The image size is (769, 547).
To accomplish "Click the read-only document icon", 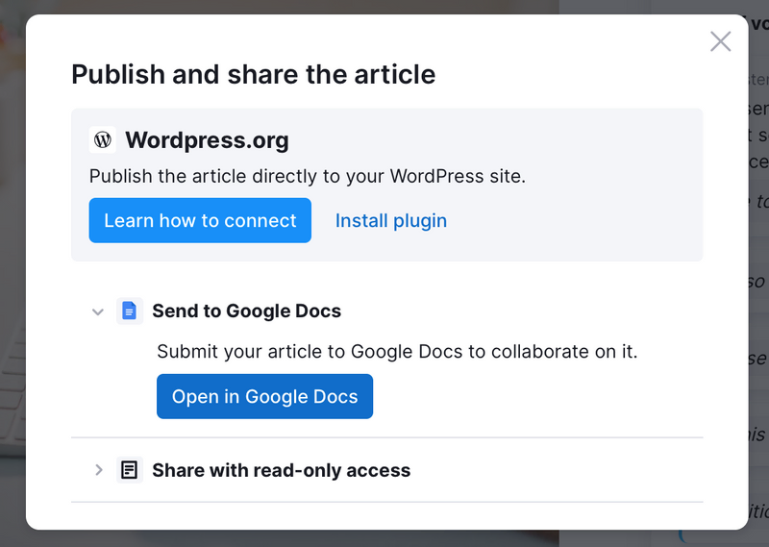I will pyautogui.click(x=130, y=470).
